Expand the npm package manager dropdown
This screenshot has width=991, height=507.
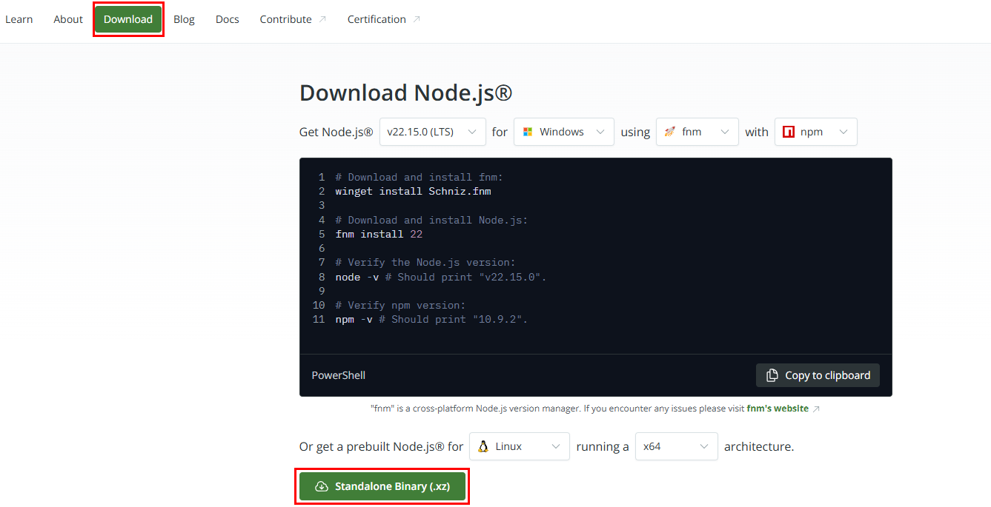pos(816,132)
